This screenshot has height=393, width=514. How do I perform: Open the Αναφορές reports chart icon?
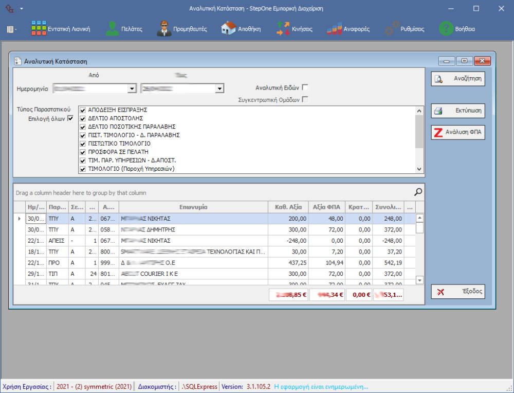(335, 29)
